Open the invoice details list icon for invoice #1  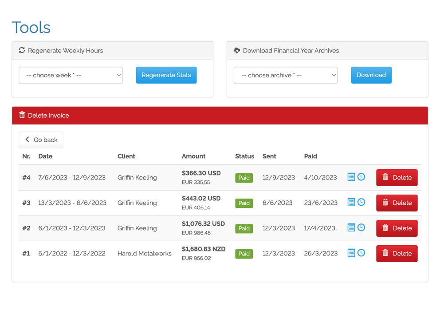(x=350, y=252)
